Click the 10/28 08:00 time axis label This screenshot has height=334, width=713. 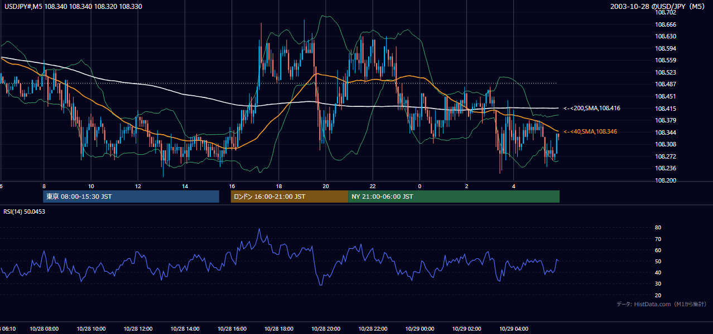pyautogui.click(x=44, y=329)
